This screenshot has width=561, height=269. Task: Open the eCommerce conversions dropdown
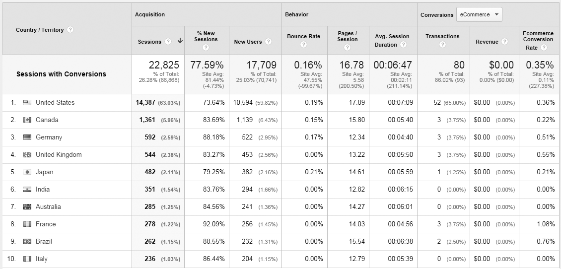pyautogui.click(x=480, y=15)
